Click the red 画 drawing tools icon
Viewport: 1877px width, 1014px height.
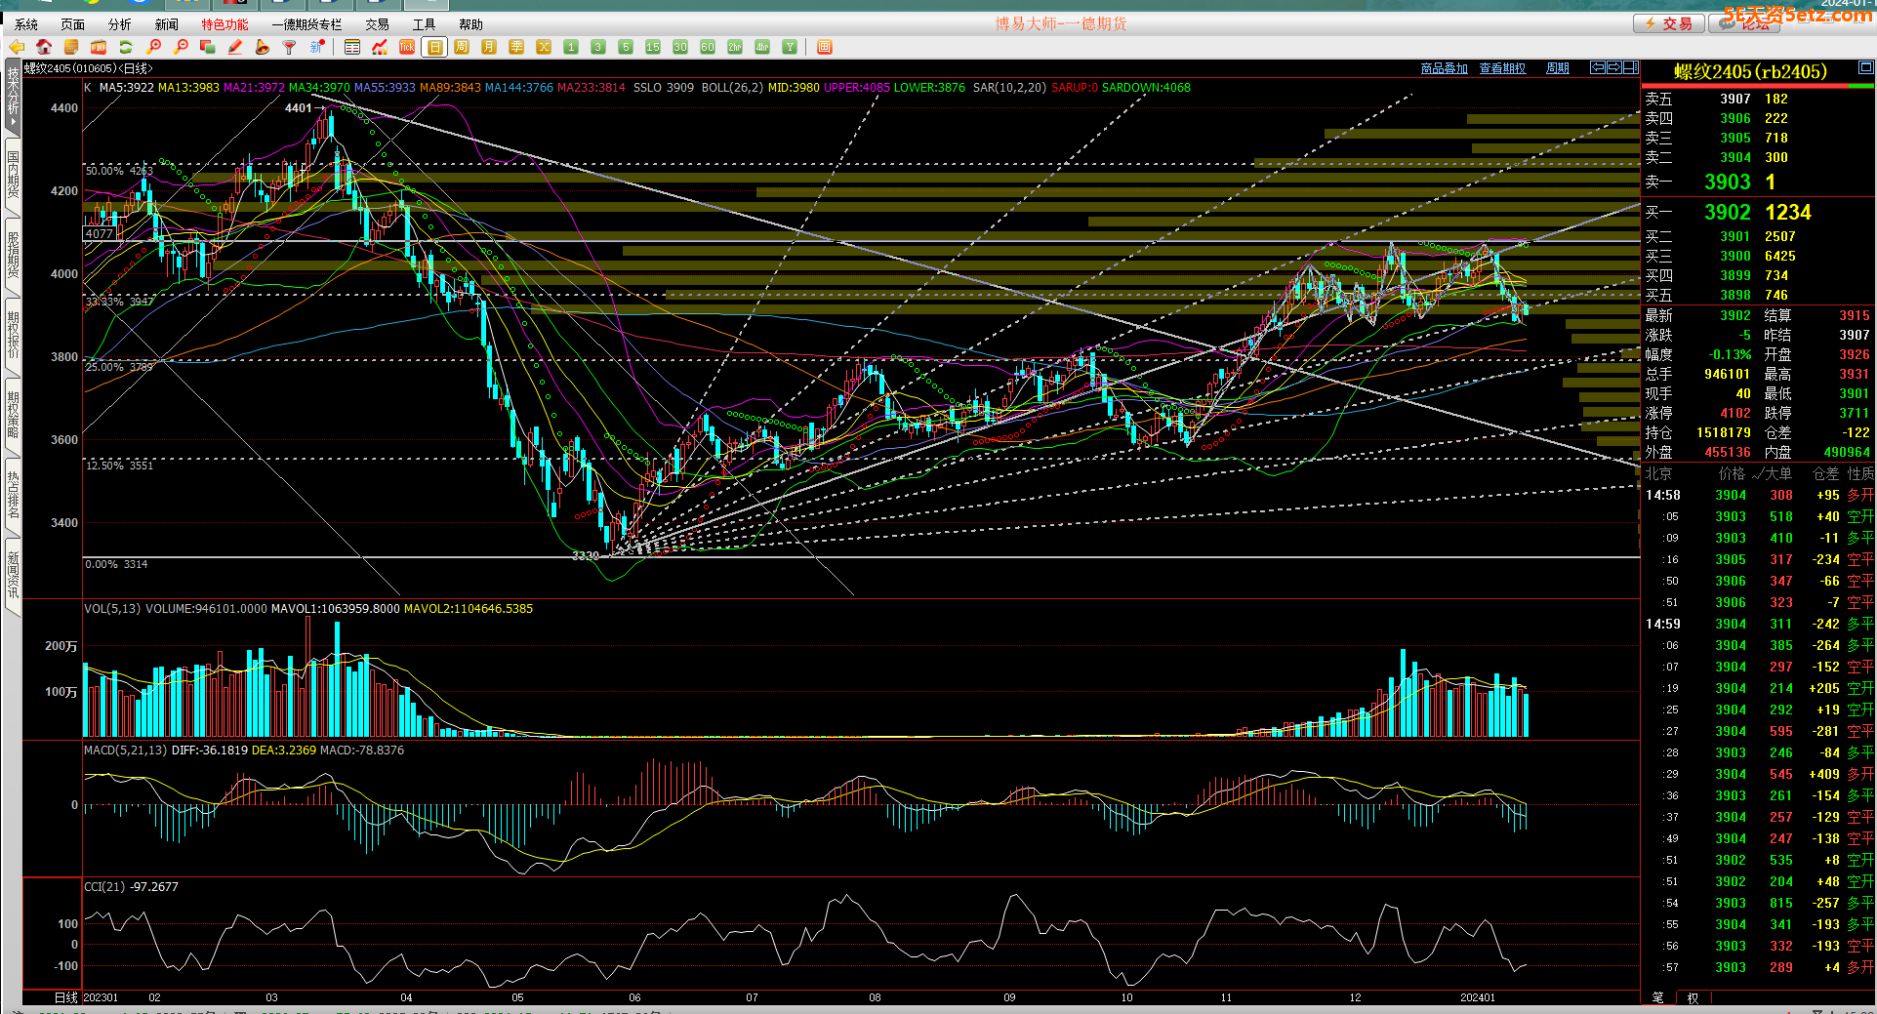pyautogui.click(x=825, y=47)
